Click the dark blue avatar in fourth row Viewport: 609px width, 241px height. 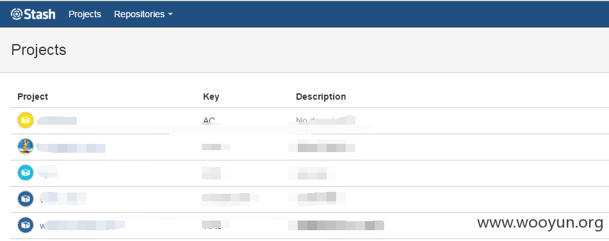coord(26,199)
